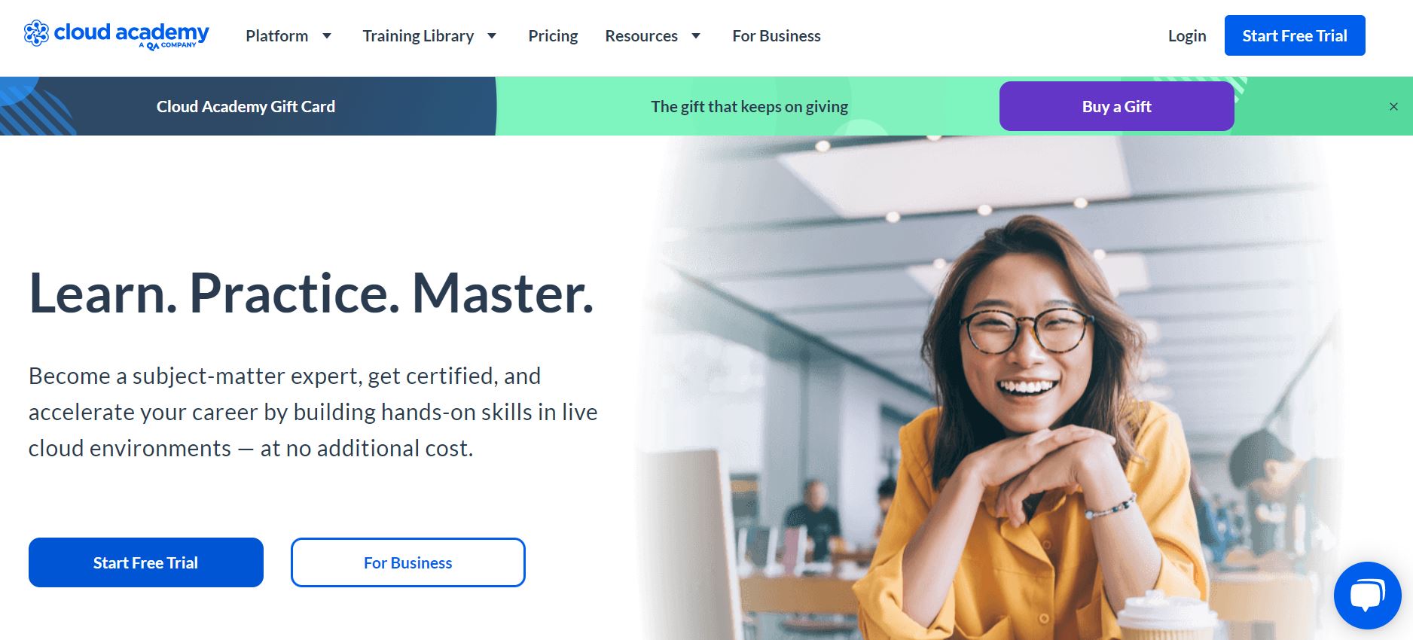Click the outlined For Business button

408,562
